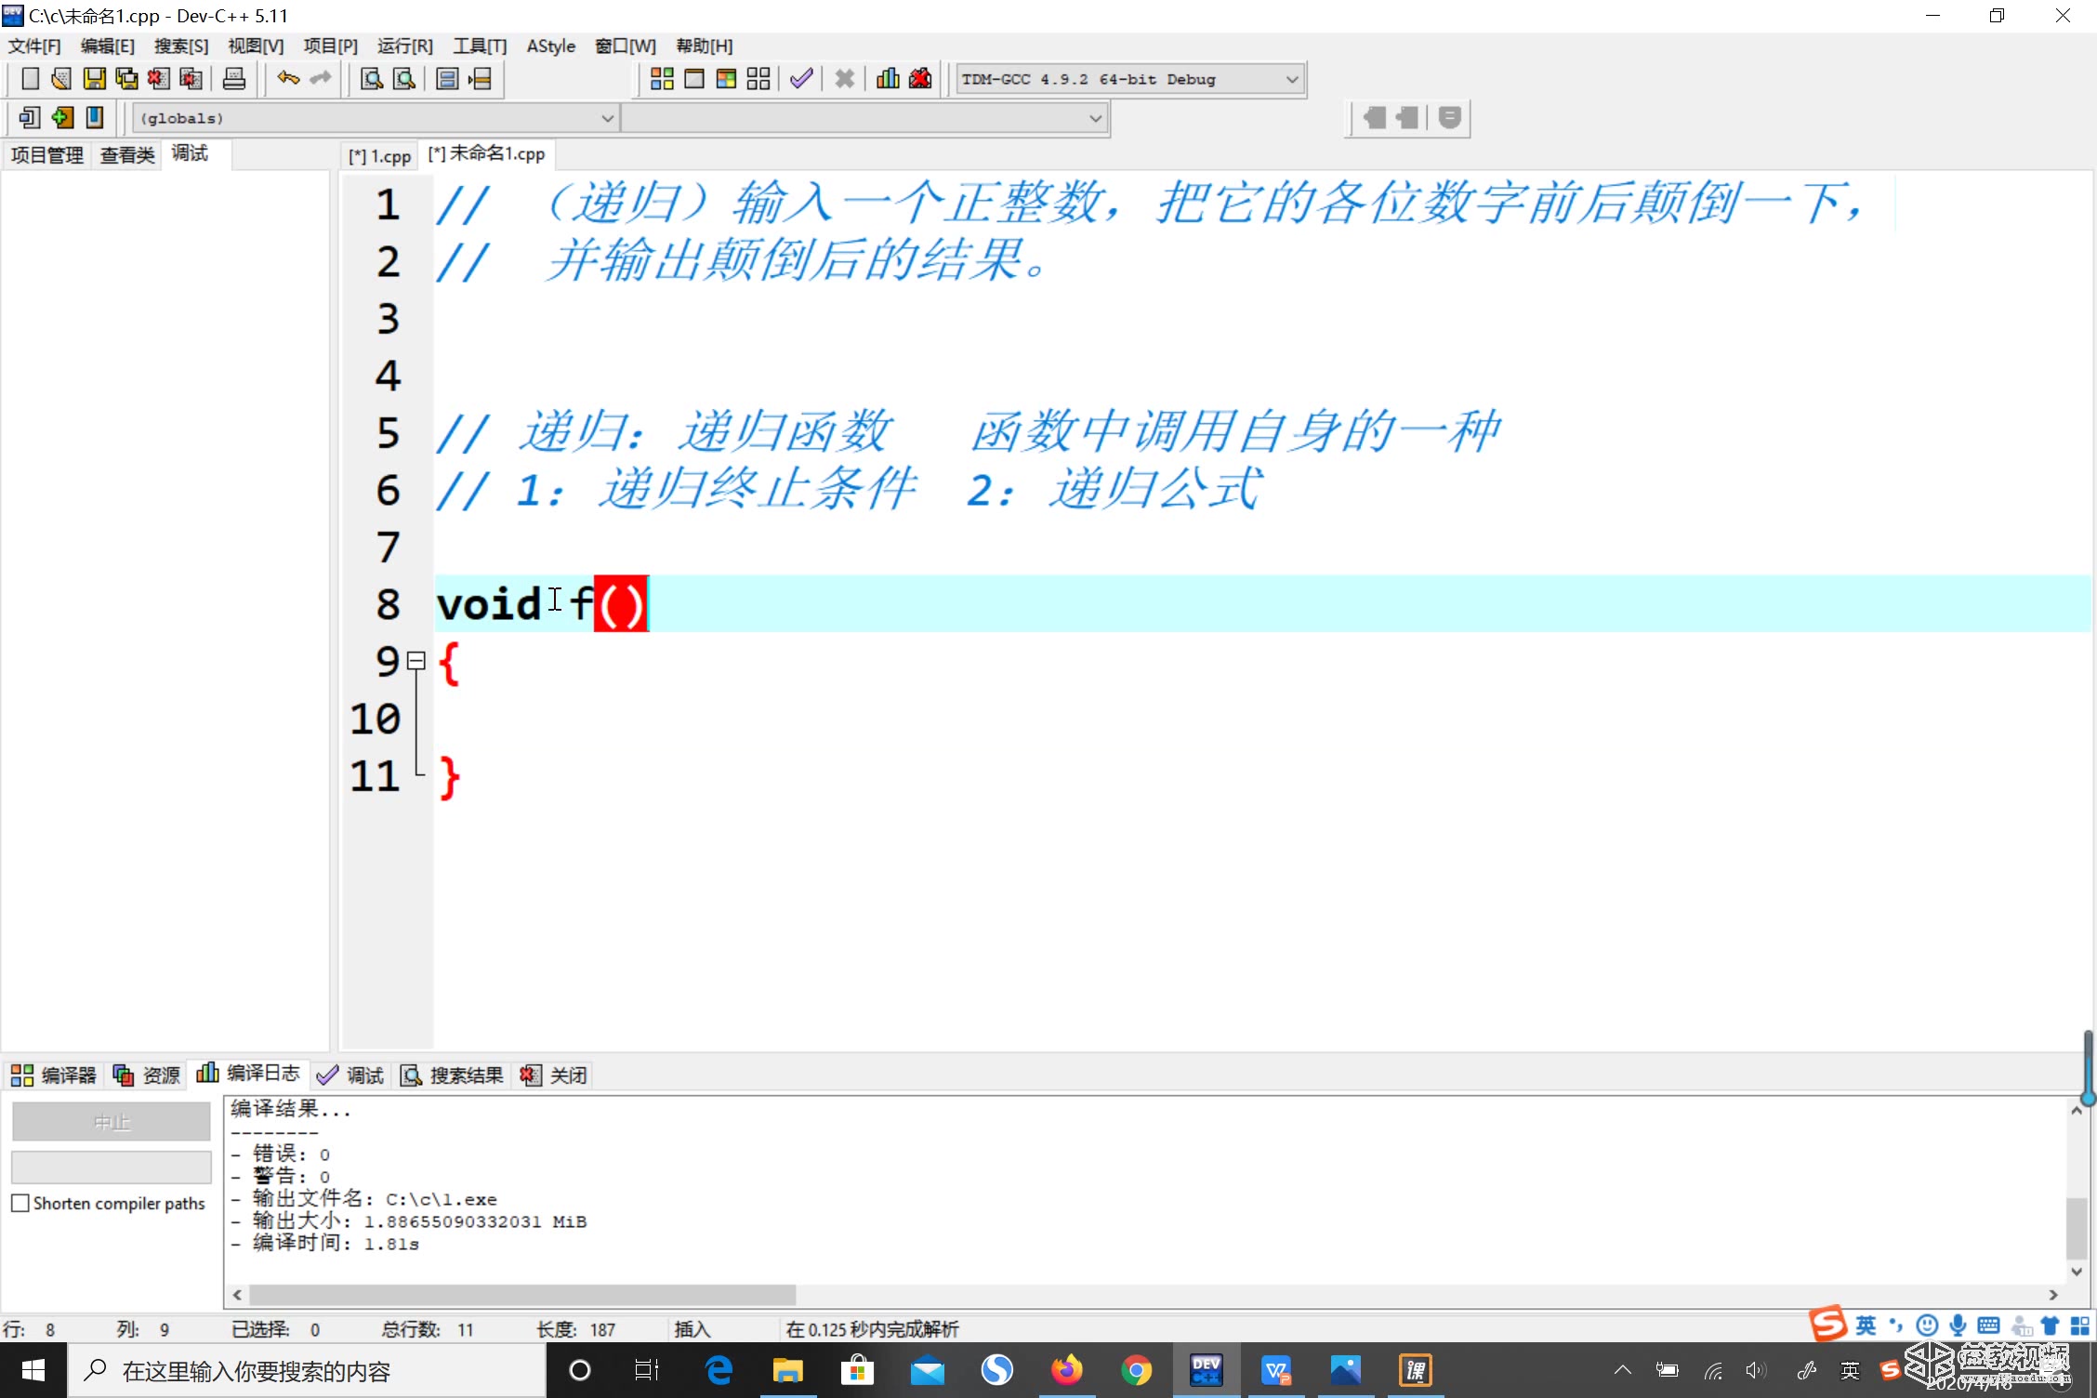2097x1398 pixels.
Task: Toggle the Shorten compiler paths checkbox
Action: coord(20,1203)
